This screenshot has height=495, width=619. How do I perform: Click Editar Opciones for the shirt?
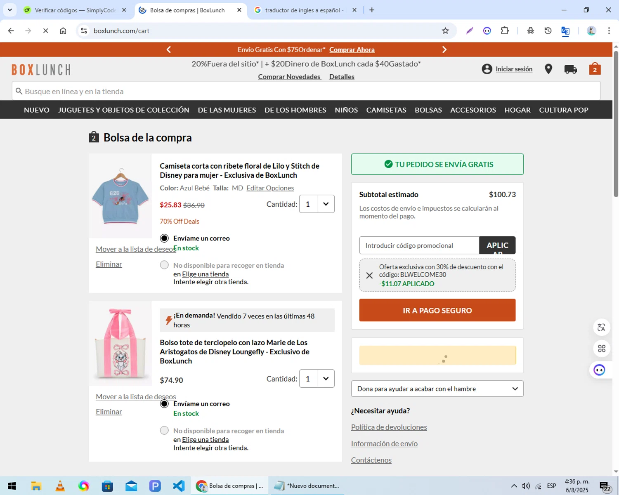pos(270,188)
